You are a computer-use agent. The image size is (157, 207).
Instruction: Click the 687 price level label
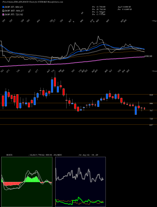coord(151,125)
